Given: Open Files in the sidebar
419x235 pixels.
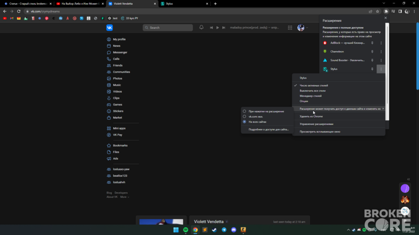Looking at the screenshot, I should pos(116,152).
